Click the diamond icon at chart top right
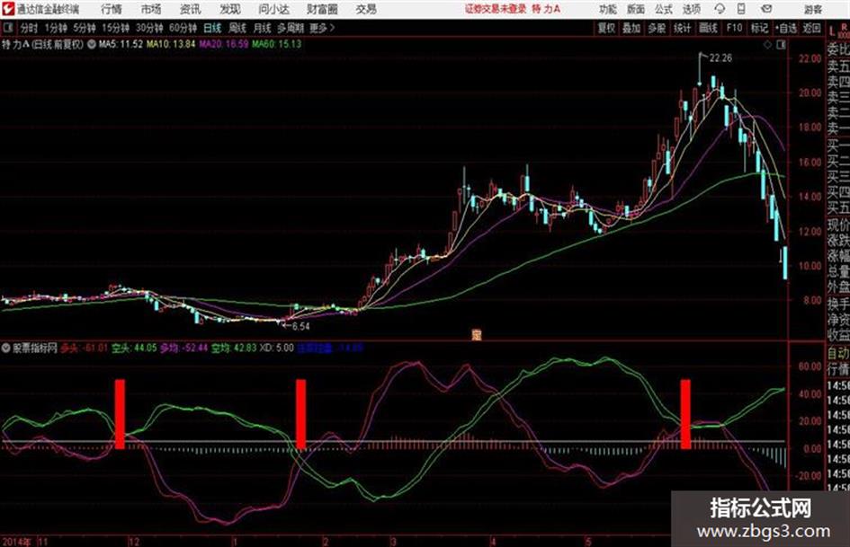Viewport: 850px width, 547px height. tap(767, 45)
